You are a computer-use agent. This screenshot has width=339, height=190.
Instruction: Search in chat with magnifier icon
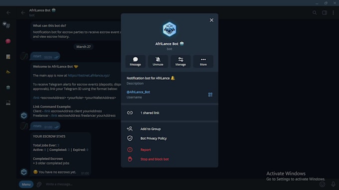click(x=315, y=13)
